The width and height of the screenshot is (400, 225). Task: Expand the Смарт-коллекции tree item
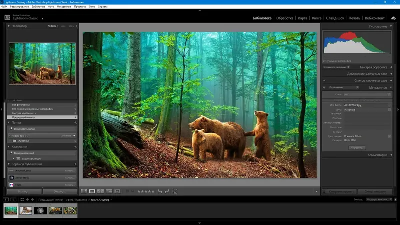(14, 158)
